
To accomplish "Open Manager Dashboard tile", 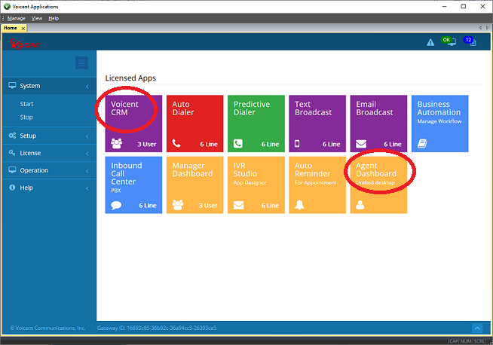I will point(195,185).
